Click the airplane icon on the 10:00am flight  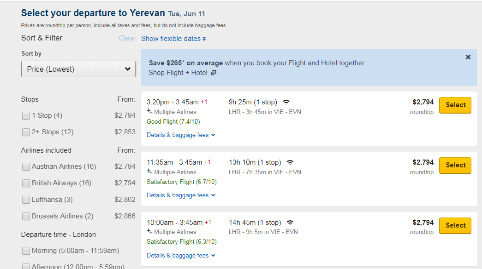coord(149,231)
